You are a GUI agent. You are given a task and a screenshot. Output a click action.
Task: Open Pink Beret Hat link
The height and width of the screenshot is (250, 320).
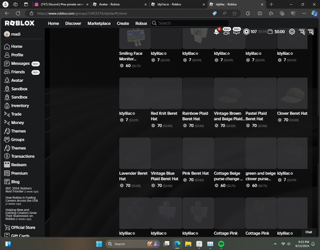coord(195,173)
